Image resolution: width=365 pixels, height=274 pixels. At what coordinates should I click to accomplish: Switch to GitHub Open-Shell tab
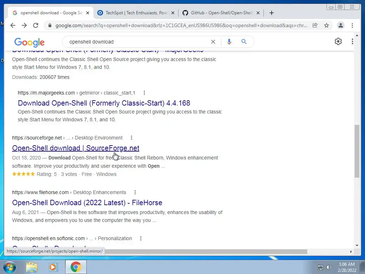tap(221, 13)
